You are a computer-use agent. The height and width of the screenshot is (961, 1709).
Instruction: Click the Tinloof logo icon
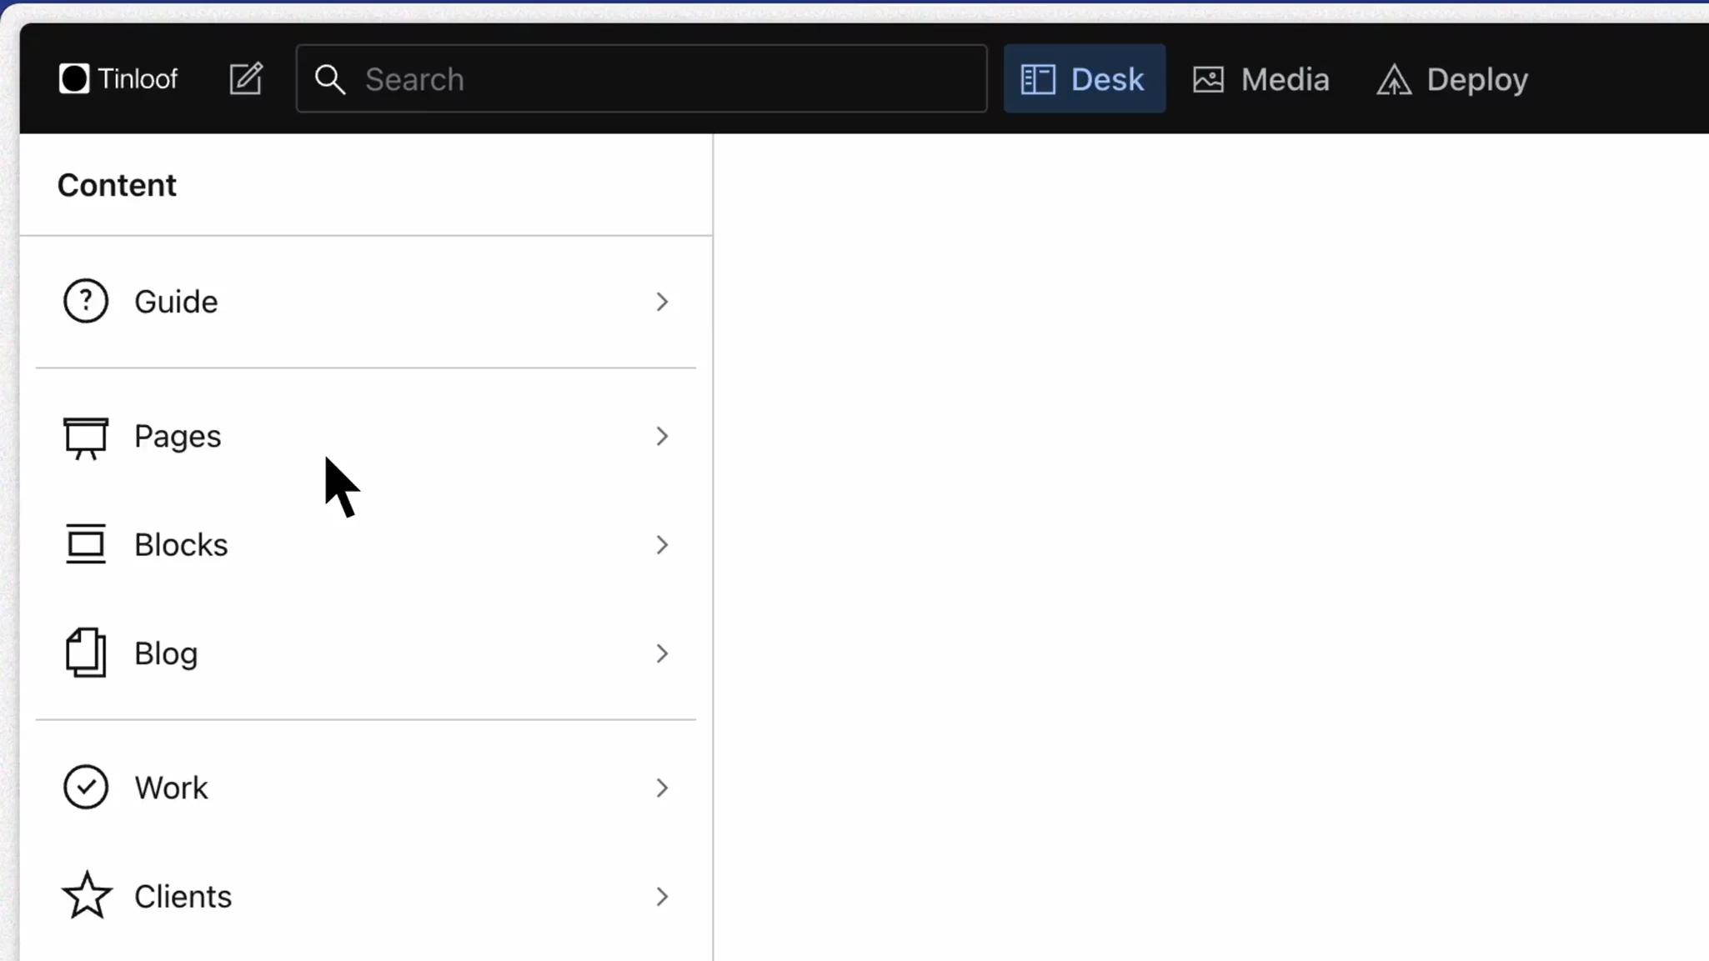(x=73, y=79)
